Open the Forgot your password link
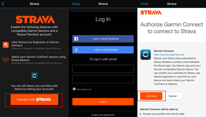 coord(103,115)
